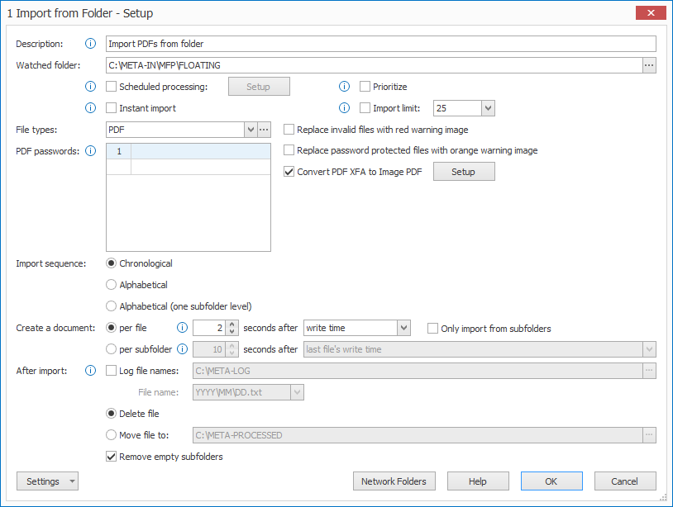This screenshot has height=507, width=673.
Task: Select Alphabetical (one subfolder level) option
Action: tap(111, 306)
